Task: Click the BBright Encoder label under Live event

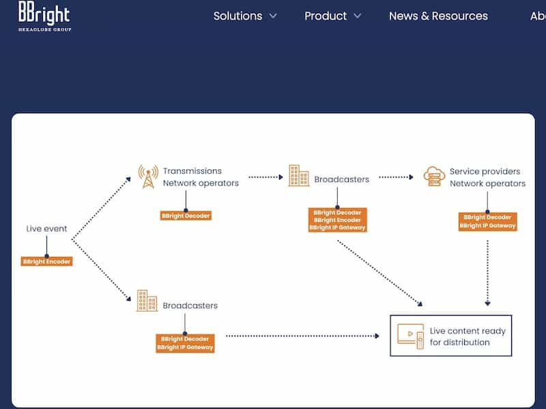Action: pyautogui.click(x=46, y=261)
